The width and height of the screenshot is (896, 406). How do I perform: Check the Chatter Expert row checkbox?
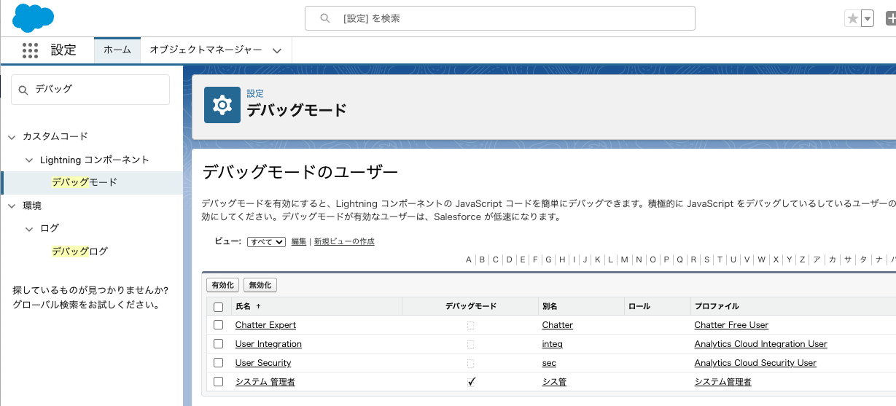tap(219, 325)
